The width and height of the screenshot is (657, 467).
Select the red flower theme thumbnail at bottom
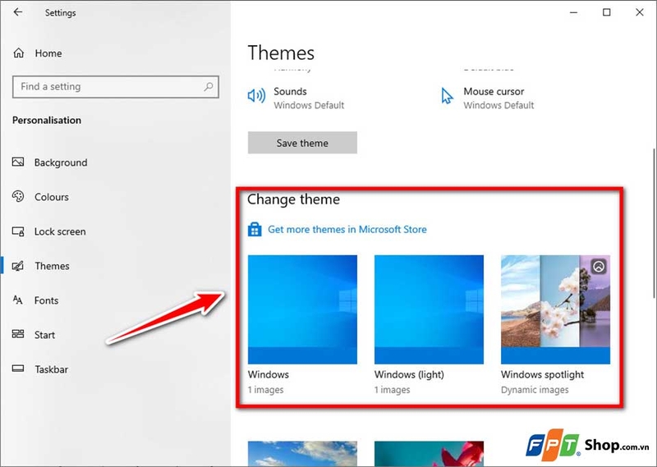(x=429, y=454)
